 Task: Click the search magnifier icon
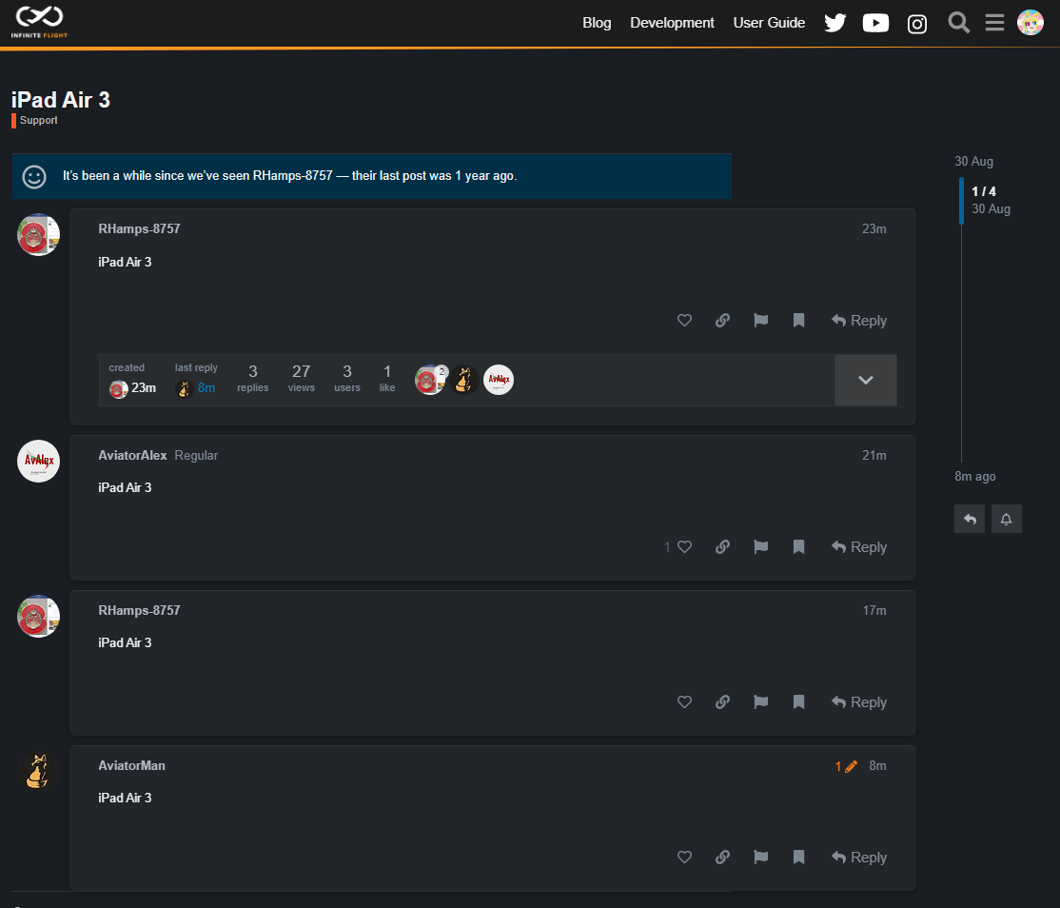click(958, 23)
